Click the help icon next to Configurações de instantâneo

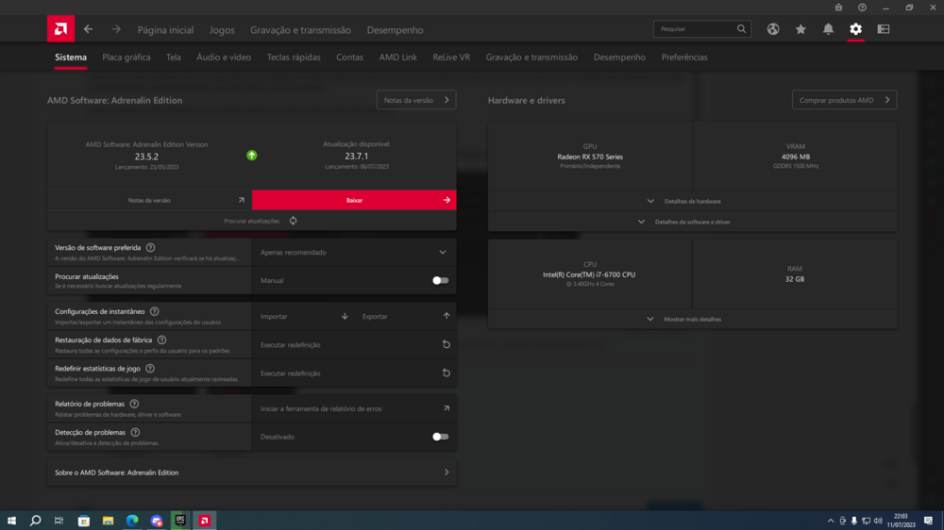coord(155,311)
